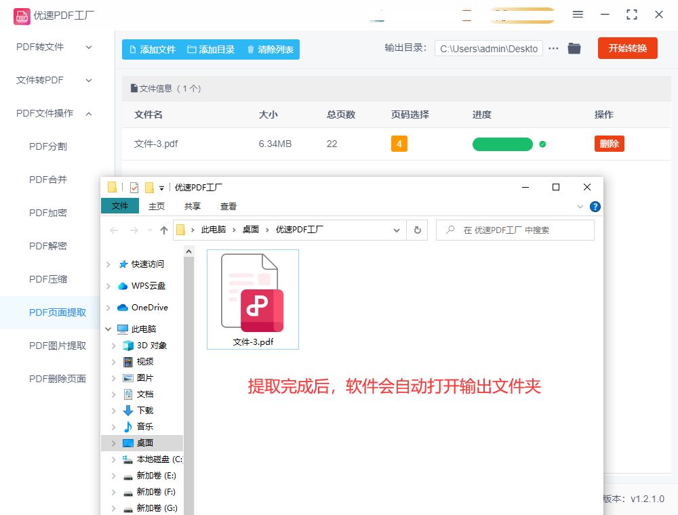Select 文档 folder in the navigation tree
The height and width of the screenshot is (515, 678).
point(145,394)
